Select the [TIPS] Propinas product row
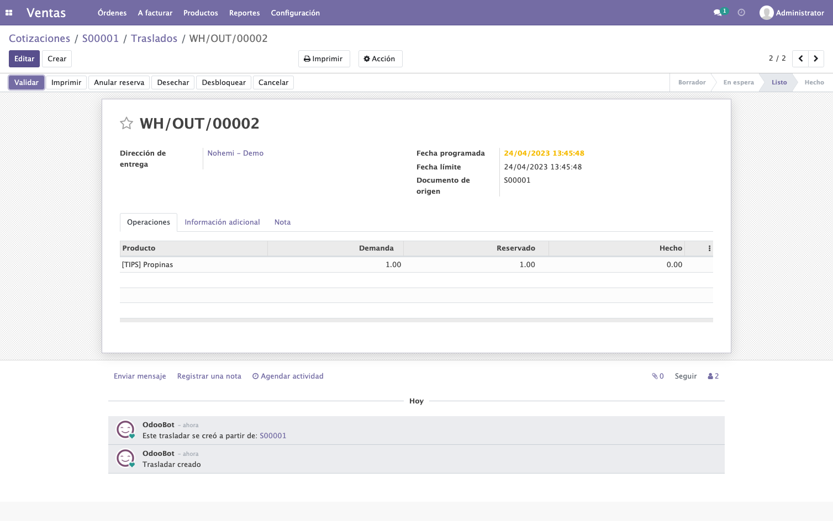Image resolution: width=833 pixels, height=521 pixels. coord(416,265)
